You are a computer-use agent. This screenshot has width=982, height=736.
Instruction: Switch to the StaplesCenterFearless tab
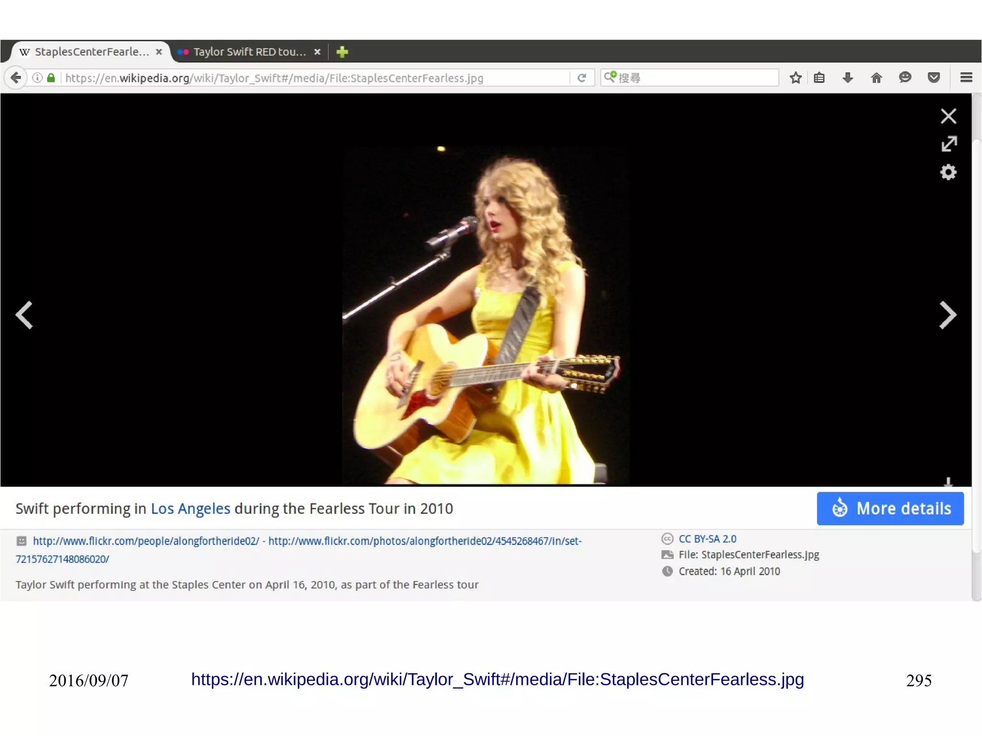point(91,52)
